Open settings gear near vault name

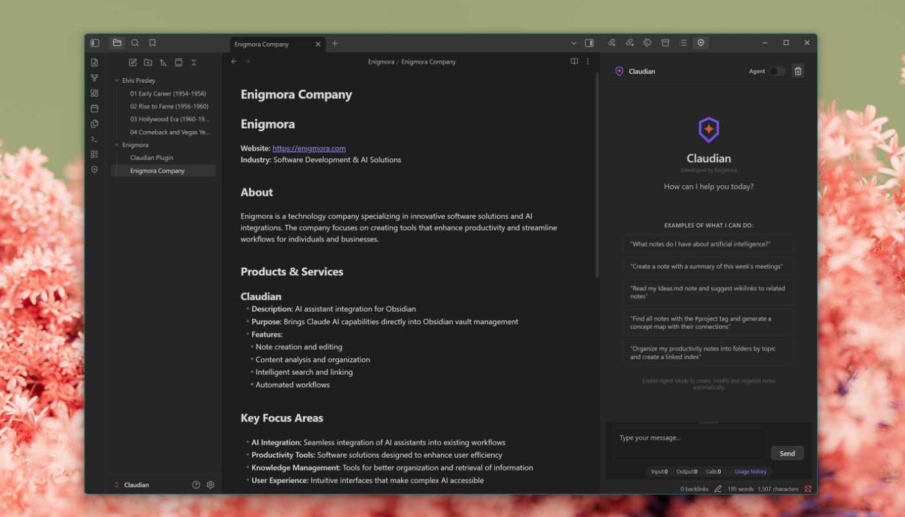(x=210, y=485)
